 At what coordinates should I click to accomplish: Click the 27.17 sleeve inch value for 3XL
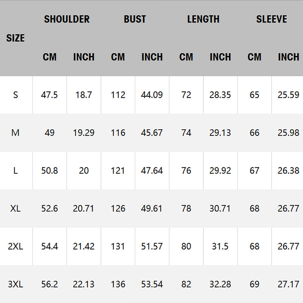(x=288, y=284)
